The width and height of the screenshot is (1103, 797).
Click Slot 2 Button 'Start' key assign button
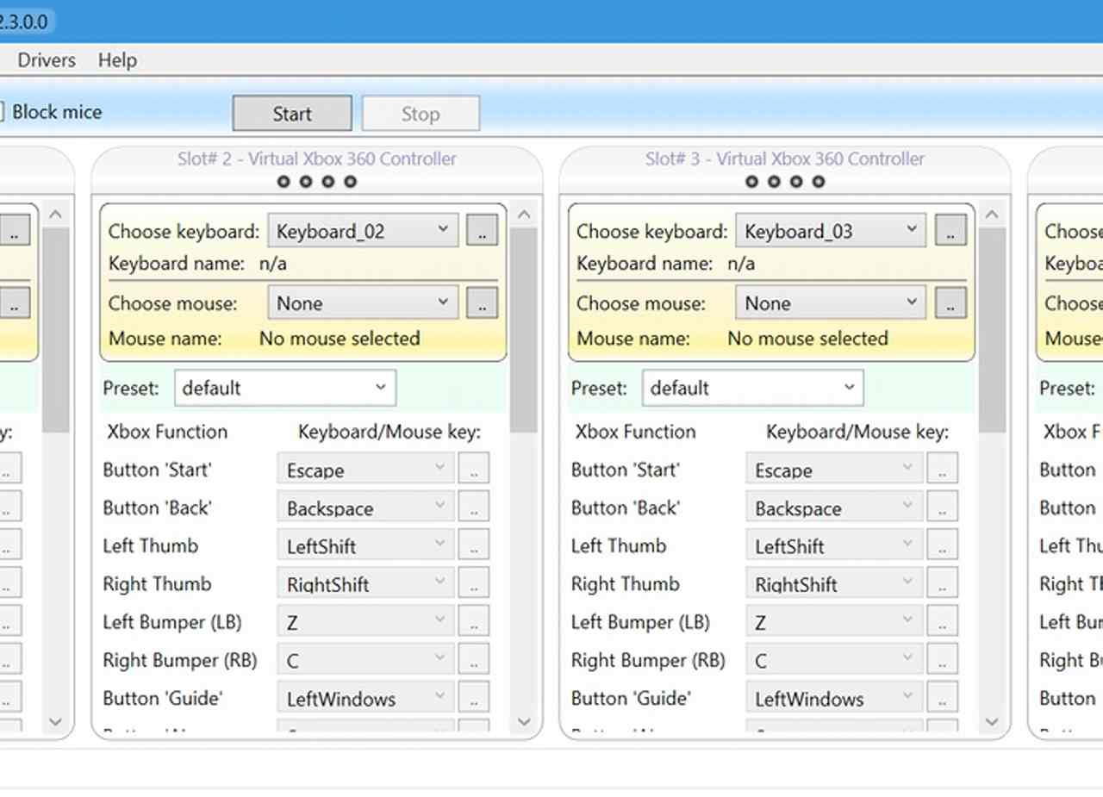click(x=473, y=470)
